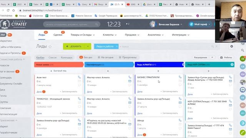The width and height of the screenshot is (246, 138).
Task: Open Дела on the Асан тест card
Action: [39, 92]
